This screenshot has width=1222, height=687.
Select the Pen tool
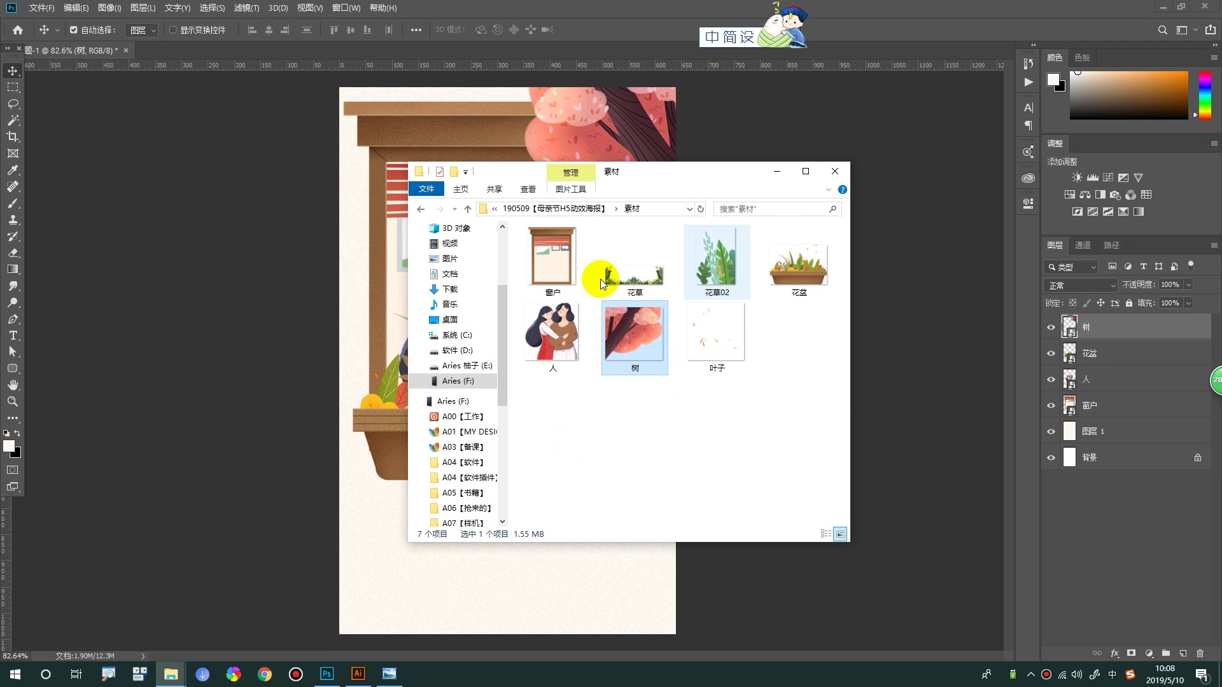[x=13, y=319]
